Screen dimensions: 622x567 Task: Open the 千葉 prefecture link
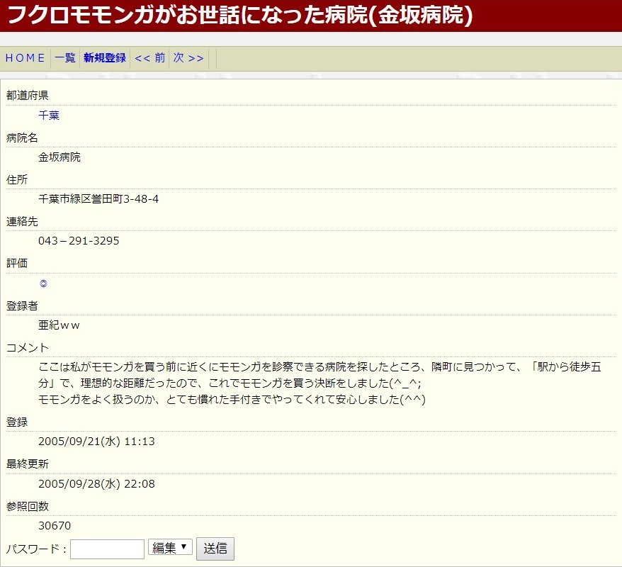click(x=49, y=116)
